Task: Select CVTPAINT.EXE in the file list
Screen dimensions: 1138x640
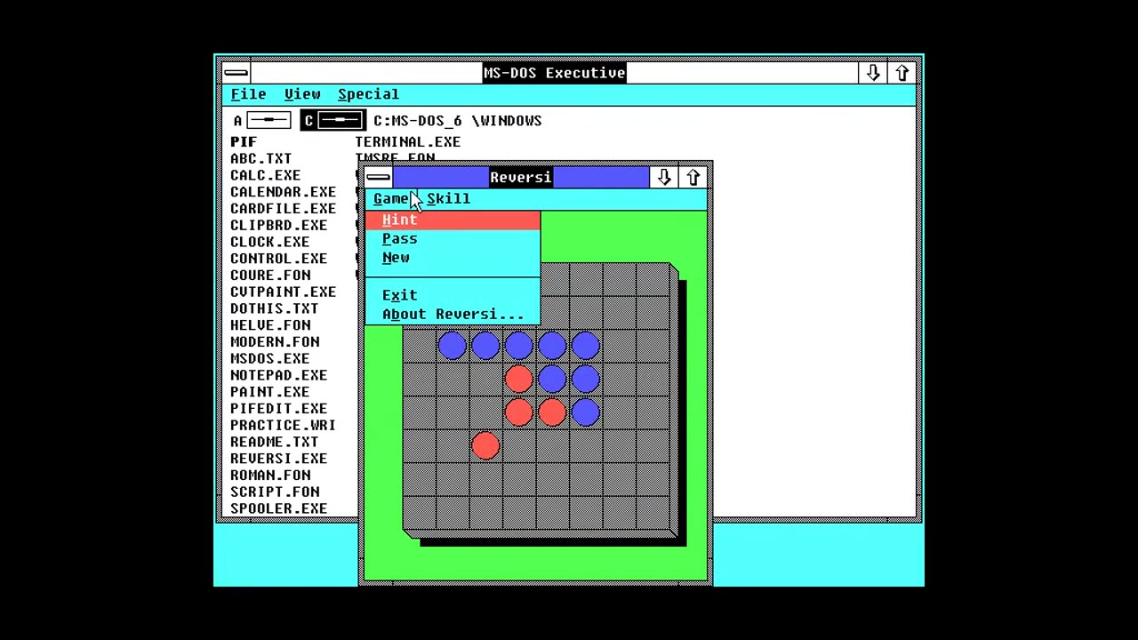Action: [x=284, y=292]
